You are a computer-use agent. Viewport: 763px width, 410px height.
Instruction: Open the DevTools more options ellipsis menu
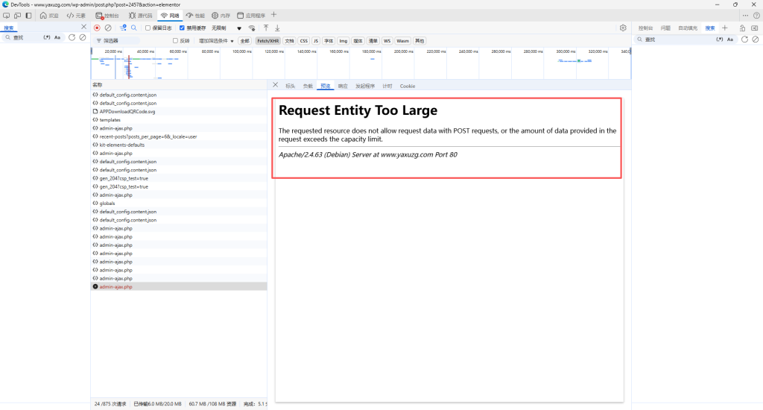[745, 15]
